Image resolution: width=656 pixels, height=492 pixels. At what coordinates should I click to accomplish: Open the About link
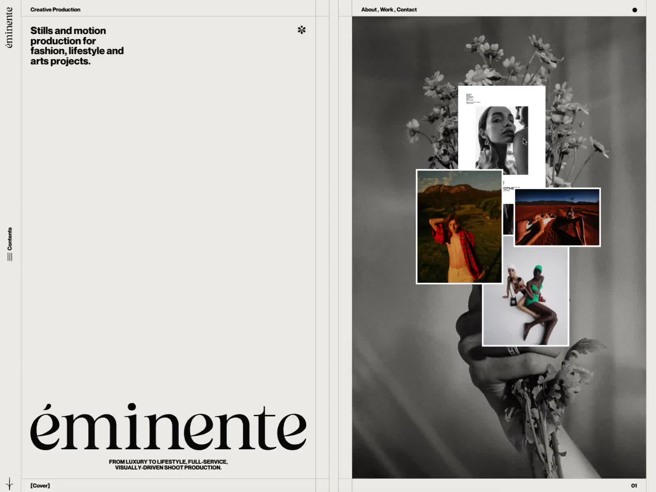[x=369, y=9]
